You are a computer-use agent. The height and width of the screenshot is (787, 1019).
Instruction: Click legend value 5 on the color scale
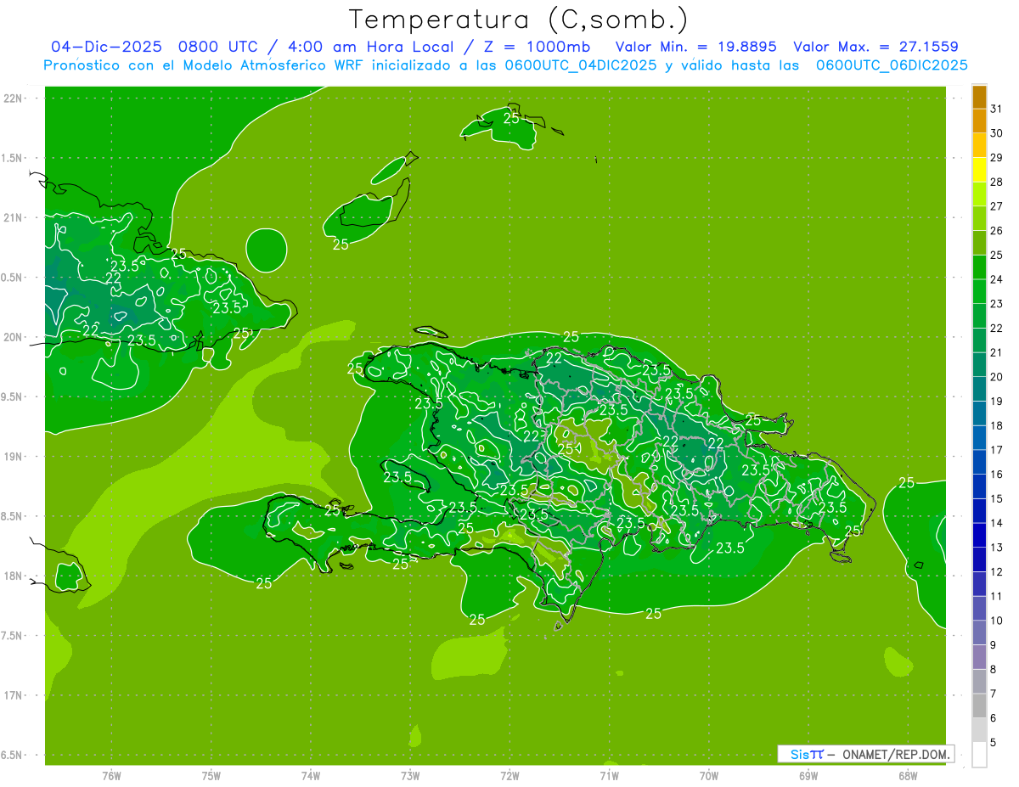pos(994,743)
